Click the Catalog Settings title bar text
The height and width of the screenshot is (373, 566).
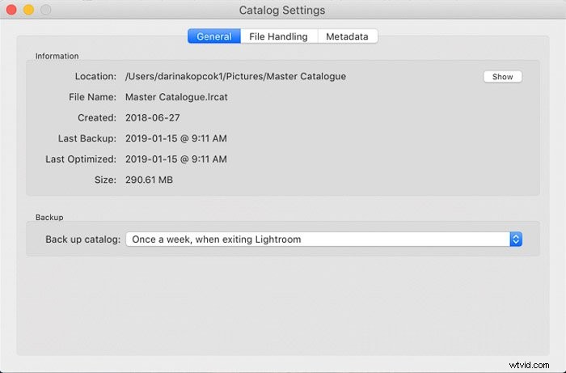[x=282, y=10]
